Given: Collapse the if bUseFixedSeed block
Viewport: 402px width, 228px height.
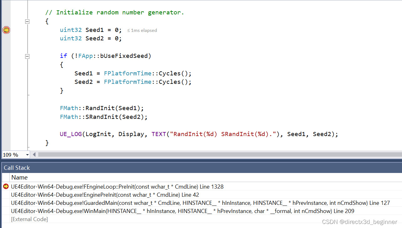Looking at the screenshot, I should [27, 56].
